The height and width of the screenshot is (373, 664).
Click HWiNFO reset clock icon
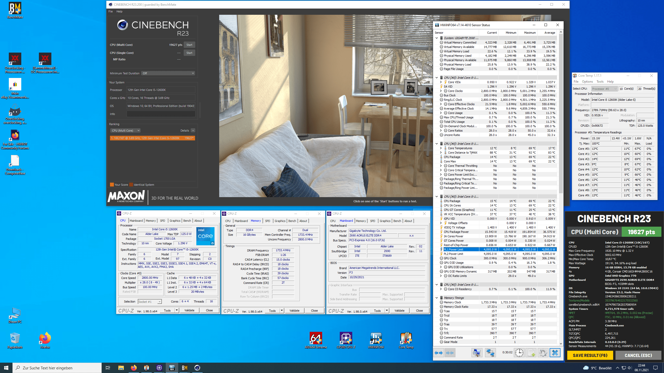point(519,353)
